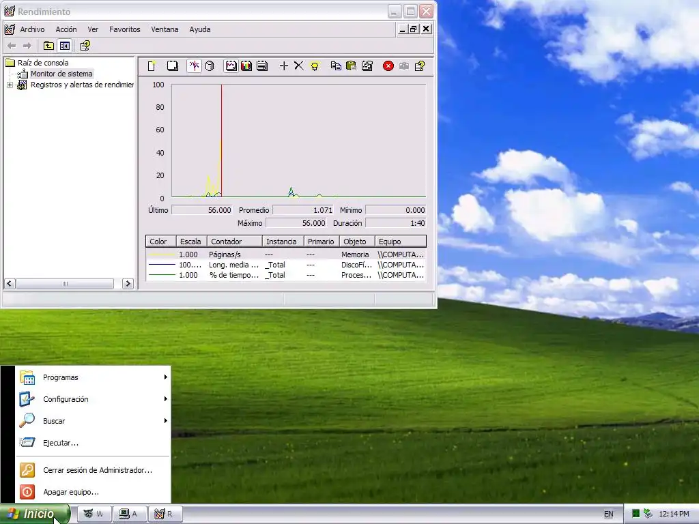Switch to Graph view
This screenshot has height=524, width=699.
click(231, 66)
